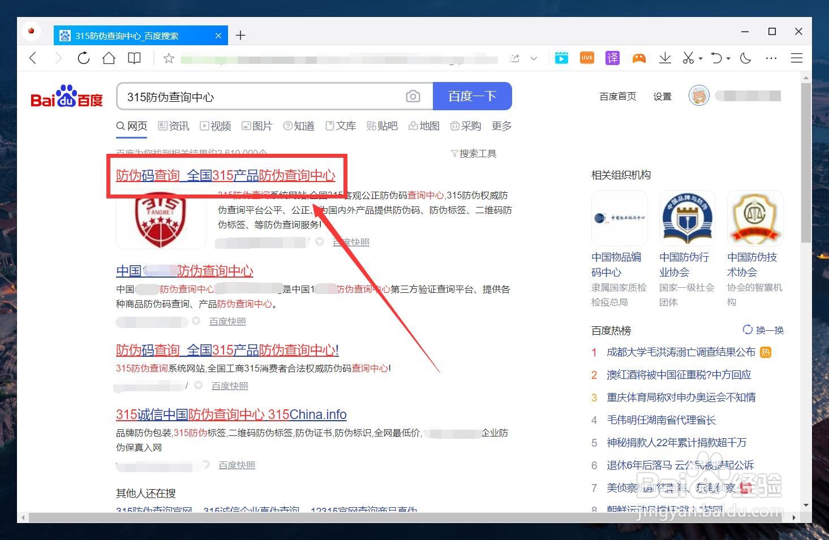
Task: Click the red 315 FANGWEI logo thumbnail
Action: tap(161, 219)
